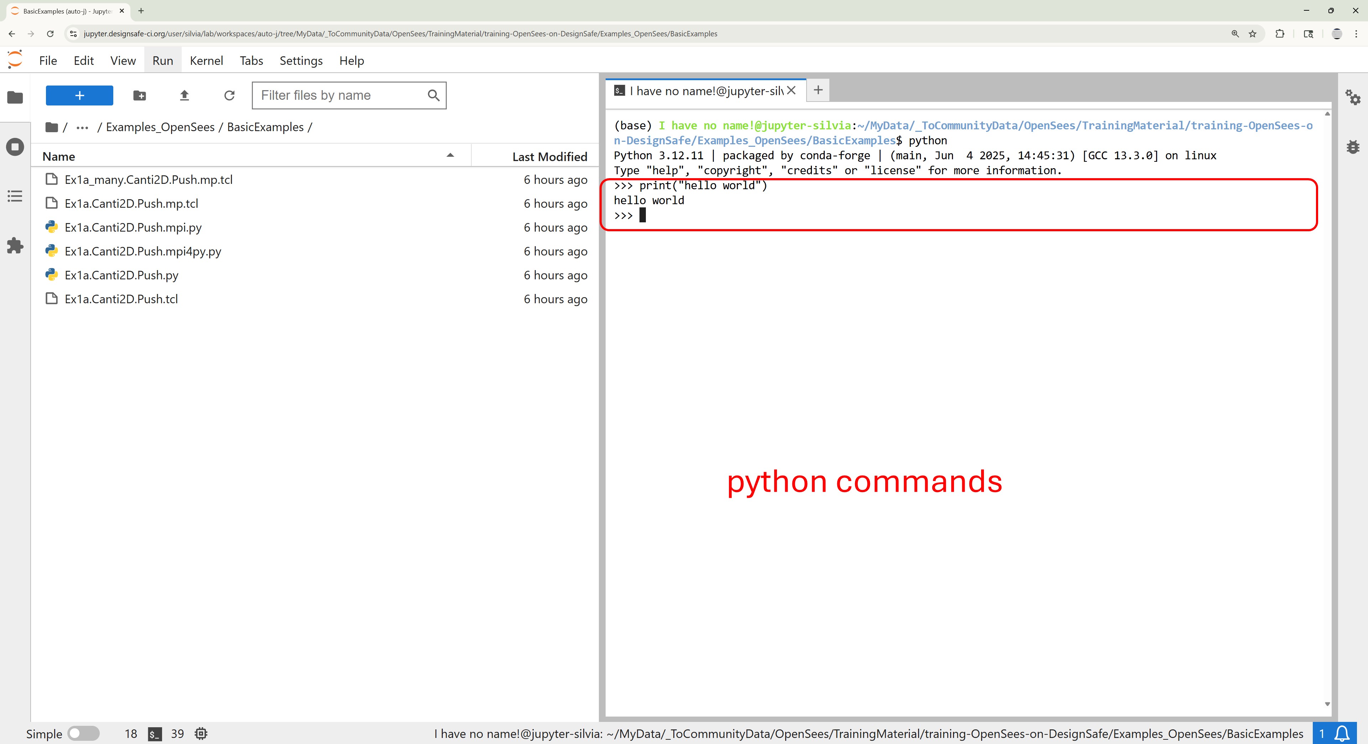This screenshot has width=1368, height=744.
Task: Open the Extension Manager puzzle icon
Action: tap(15, 246)
